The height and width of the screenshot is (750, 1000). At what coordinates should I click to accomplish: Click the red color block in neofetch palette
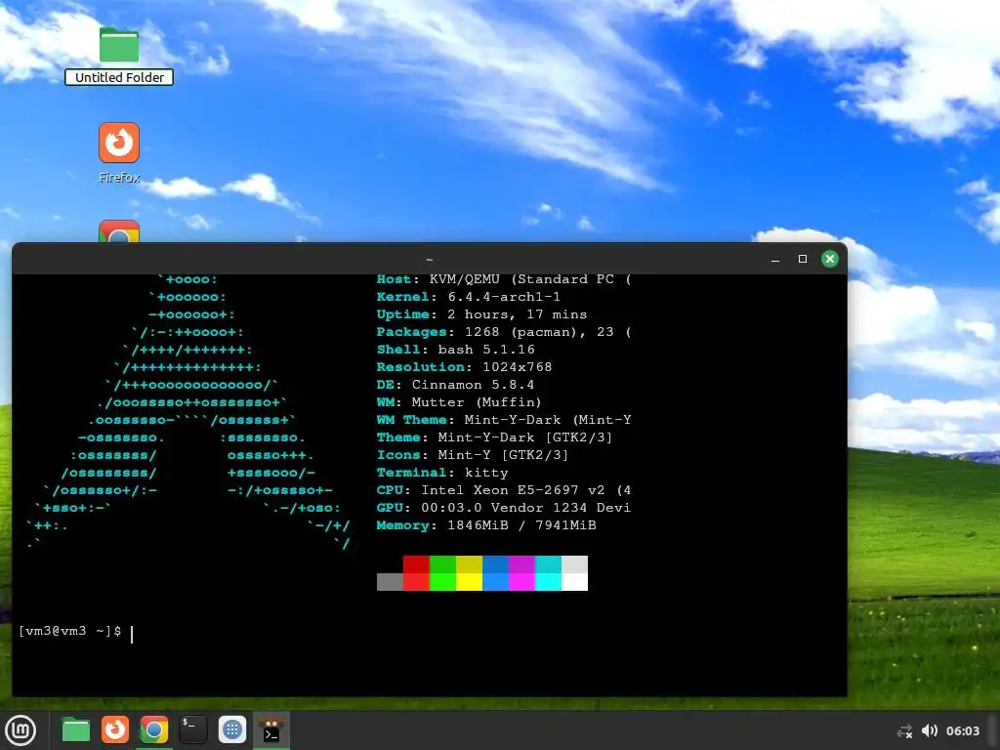(x=416, y=572)
